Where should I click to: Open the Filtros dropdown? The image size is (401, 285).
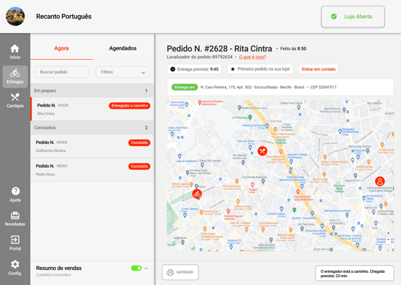pos(123,72)
